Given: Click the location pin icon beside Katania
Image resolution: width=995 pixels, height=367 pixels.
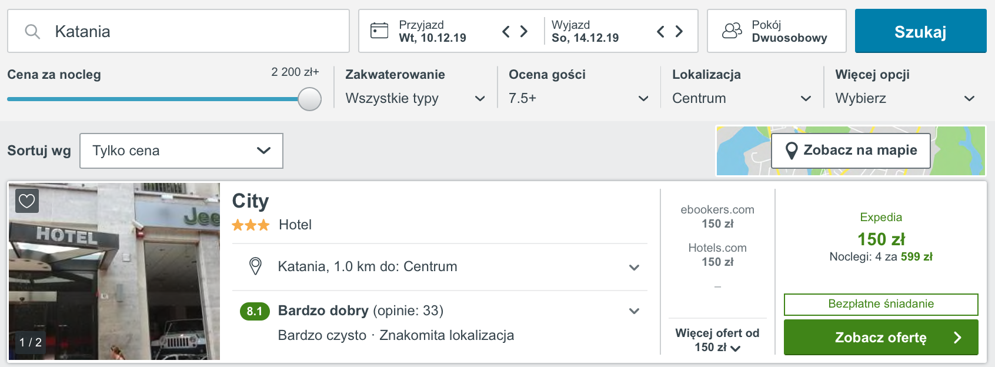Looking at the screenshot, I should (255, 266).
